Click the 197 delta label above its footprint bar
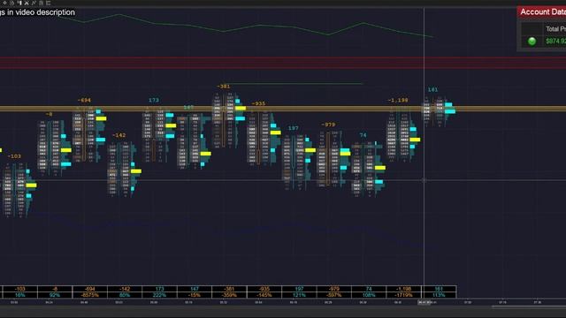This screenshot has width=566, height=318. click(x=294, y=128)
